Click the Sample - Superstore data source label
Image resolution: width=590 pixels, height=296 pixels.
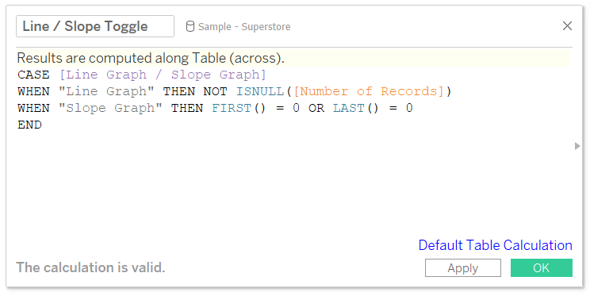point(244,27)
